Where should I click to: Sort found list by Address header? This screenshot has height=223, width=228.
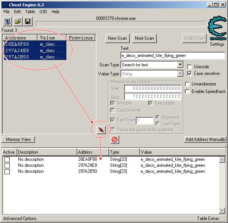(20, 37)
